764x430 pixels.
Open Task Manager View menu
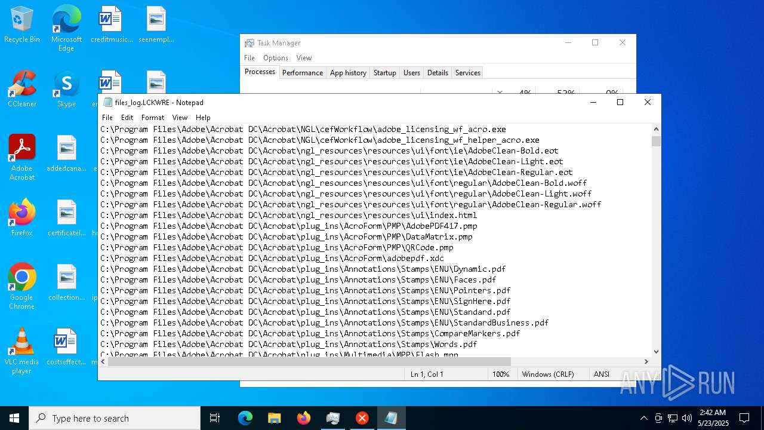coord(304,58)
